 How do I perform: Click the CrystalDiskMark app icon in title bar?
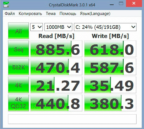(x=6, y=4)
